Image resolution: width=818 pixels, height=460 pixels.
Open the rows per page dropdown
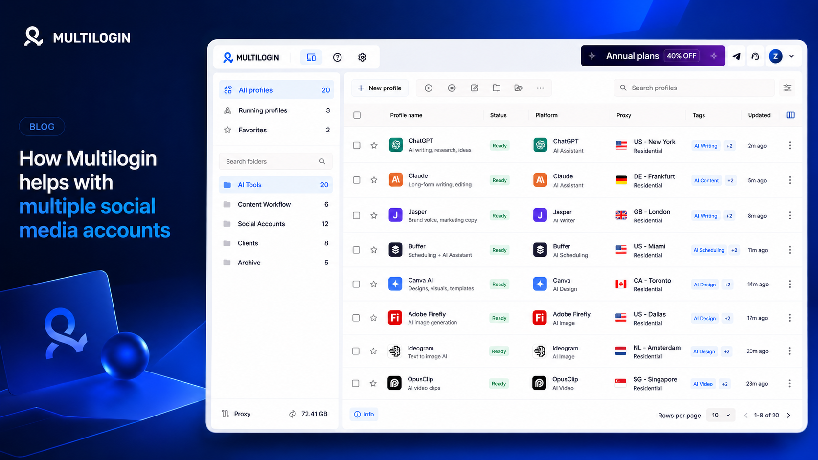pos(721,415)
